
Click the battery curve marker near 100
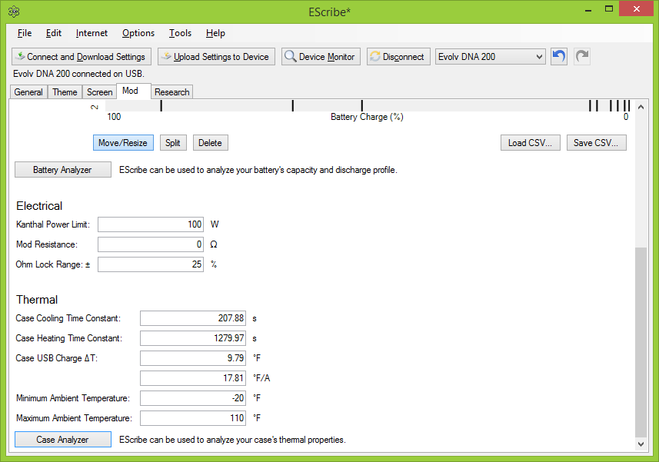(161, 106)
